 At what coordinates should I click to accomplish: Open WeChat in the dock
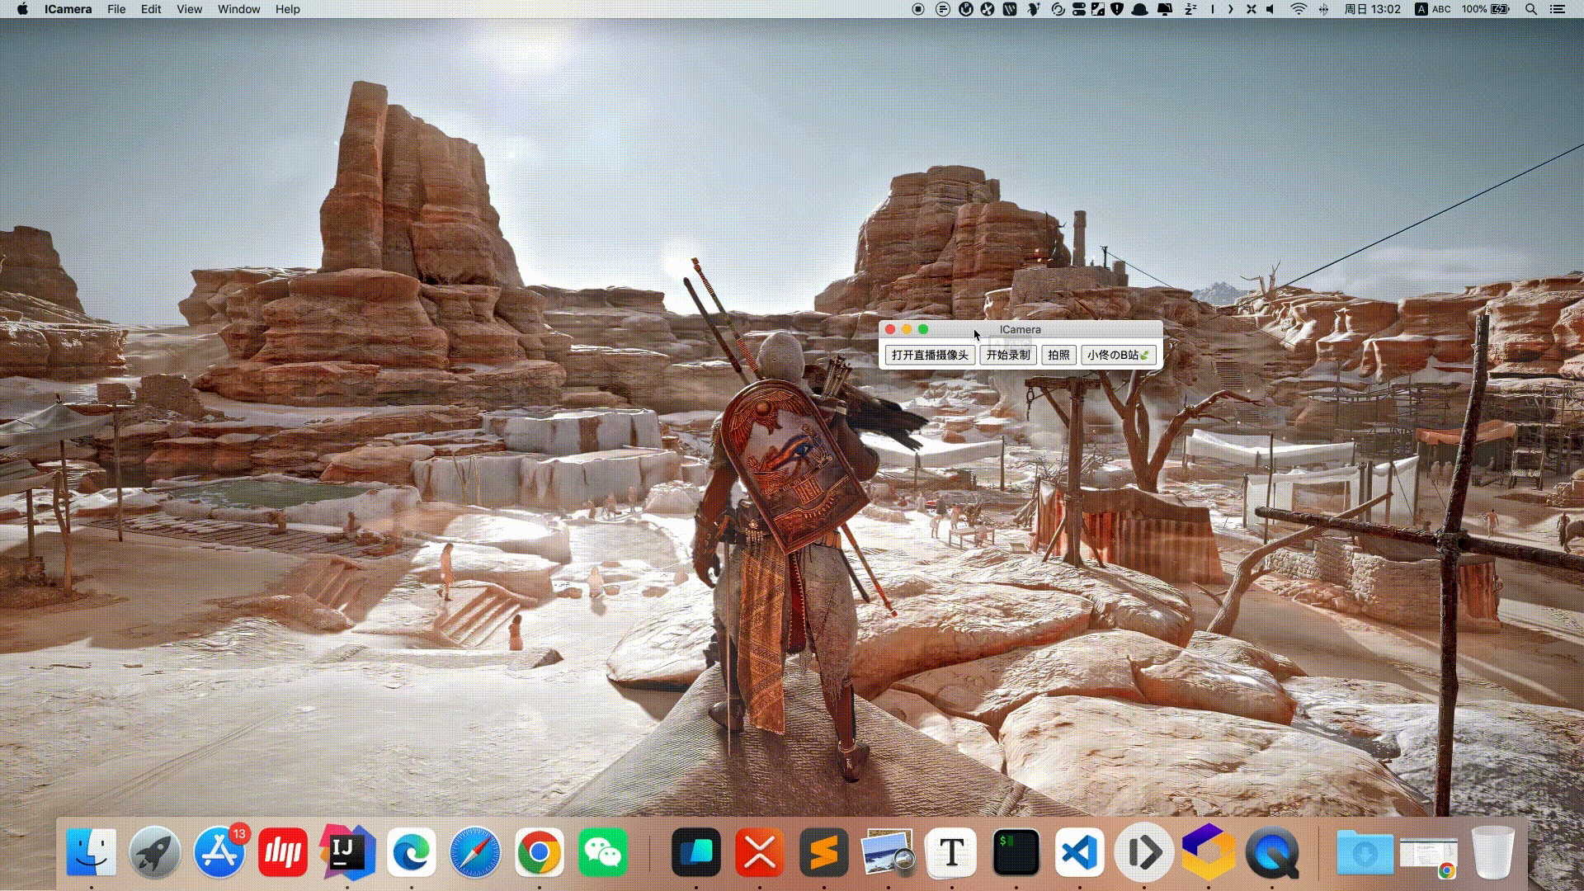pyautogui.click(x=603, y=852)
